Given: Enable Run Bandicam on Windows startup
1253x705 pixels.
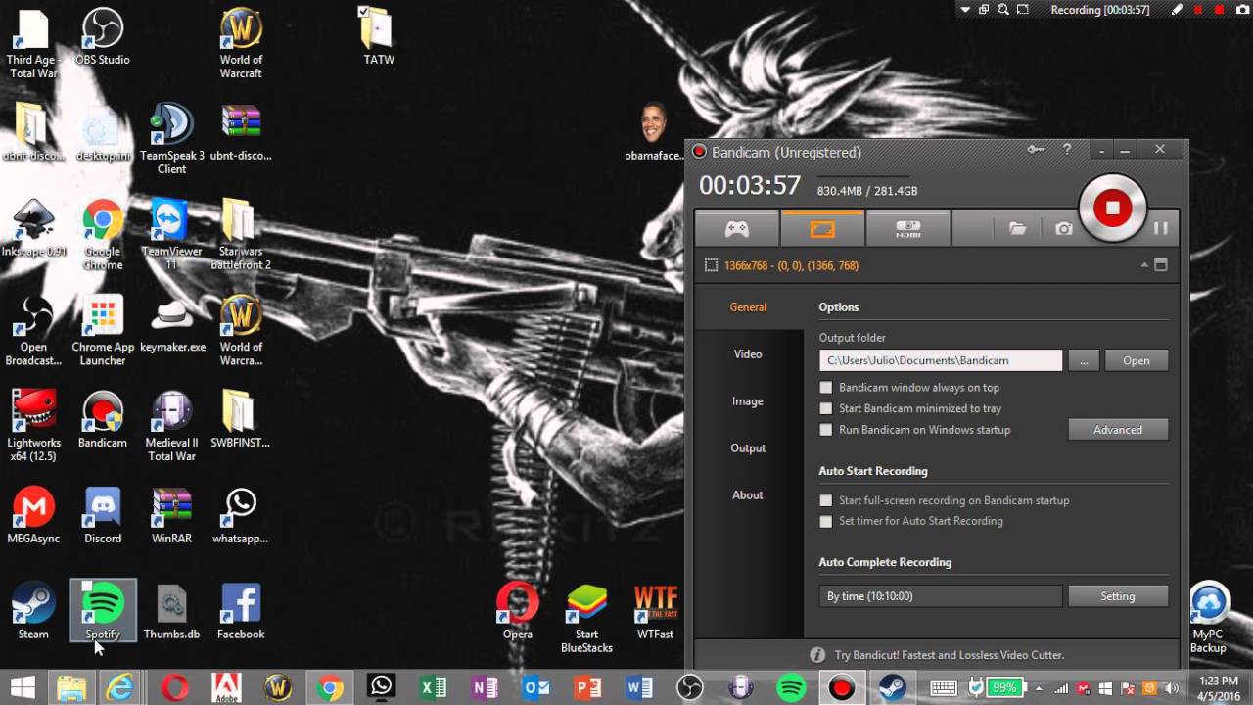Looking at the screenshot, I should (x=826, y=430).
